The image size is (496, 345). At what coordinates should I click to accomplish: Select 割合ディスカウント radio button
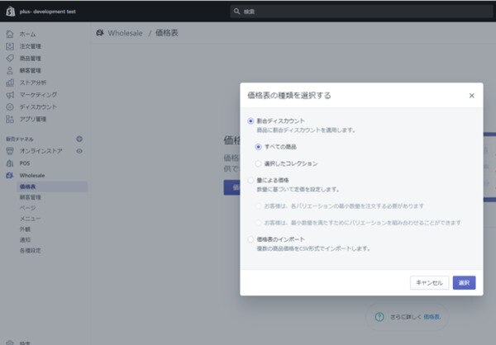pos(250,121)
